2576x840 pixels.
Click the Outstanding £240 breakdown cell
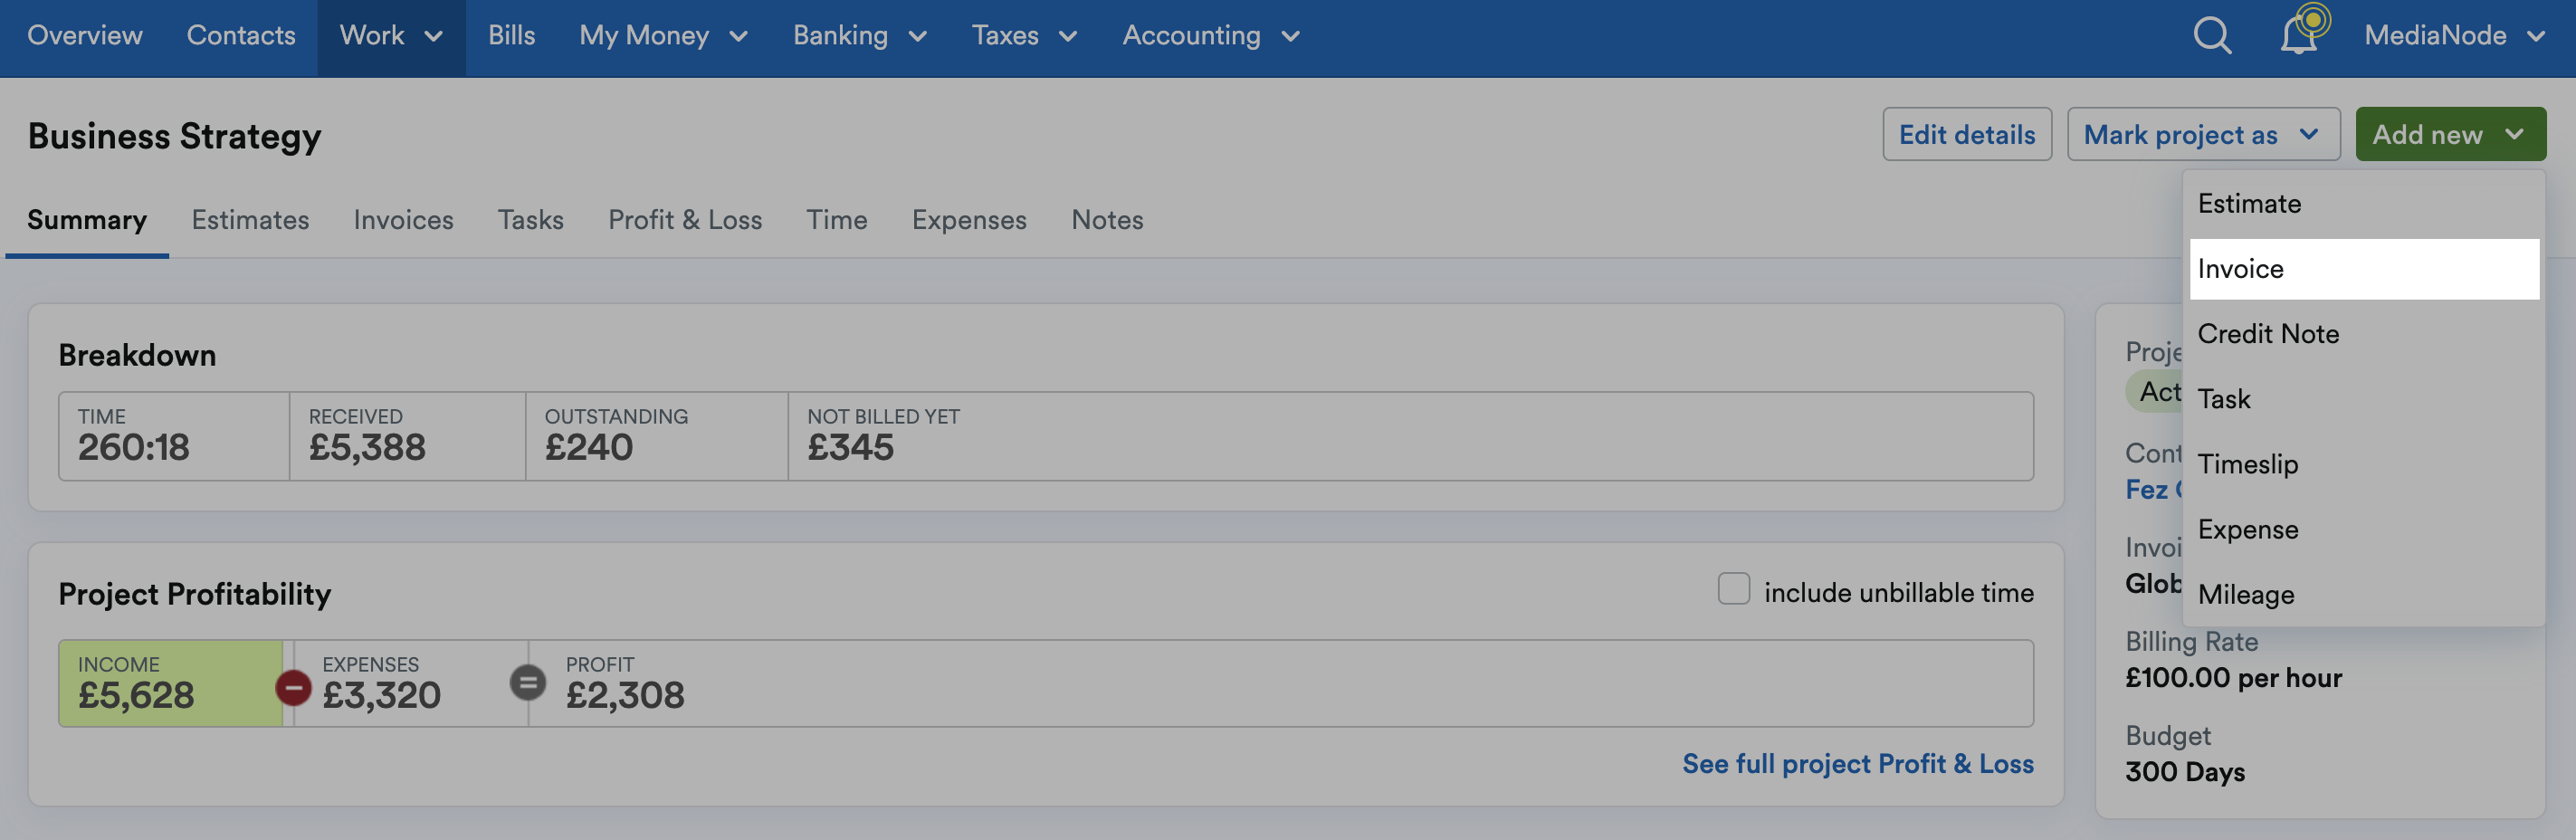tap(656, 436)
